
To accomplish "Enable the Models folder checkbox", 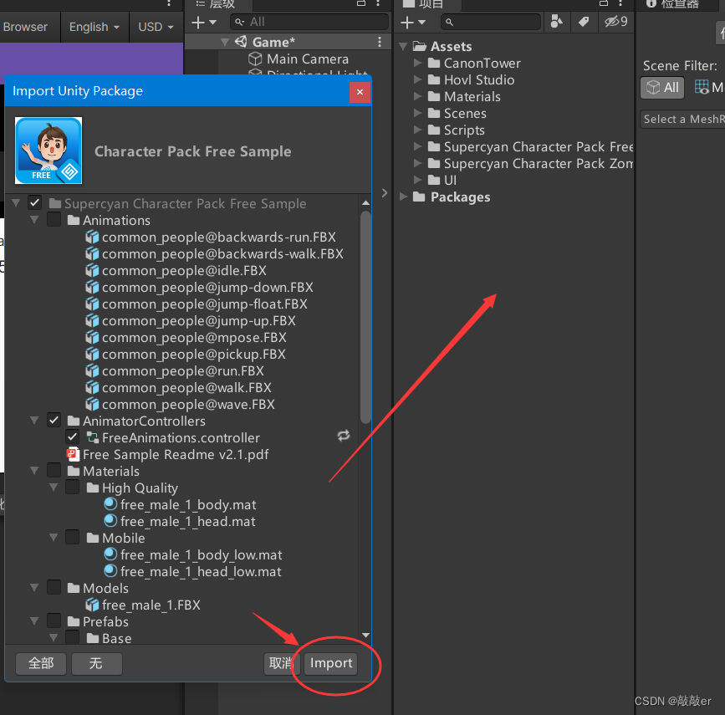I will click(54, 587).
